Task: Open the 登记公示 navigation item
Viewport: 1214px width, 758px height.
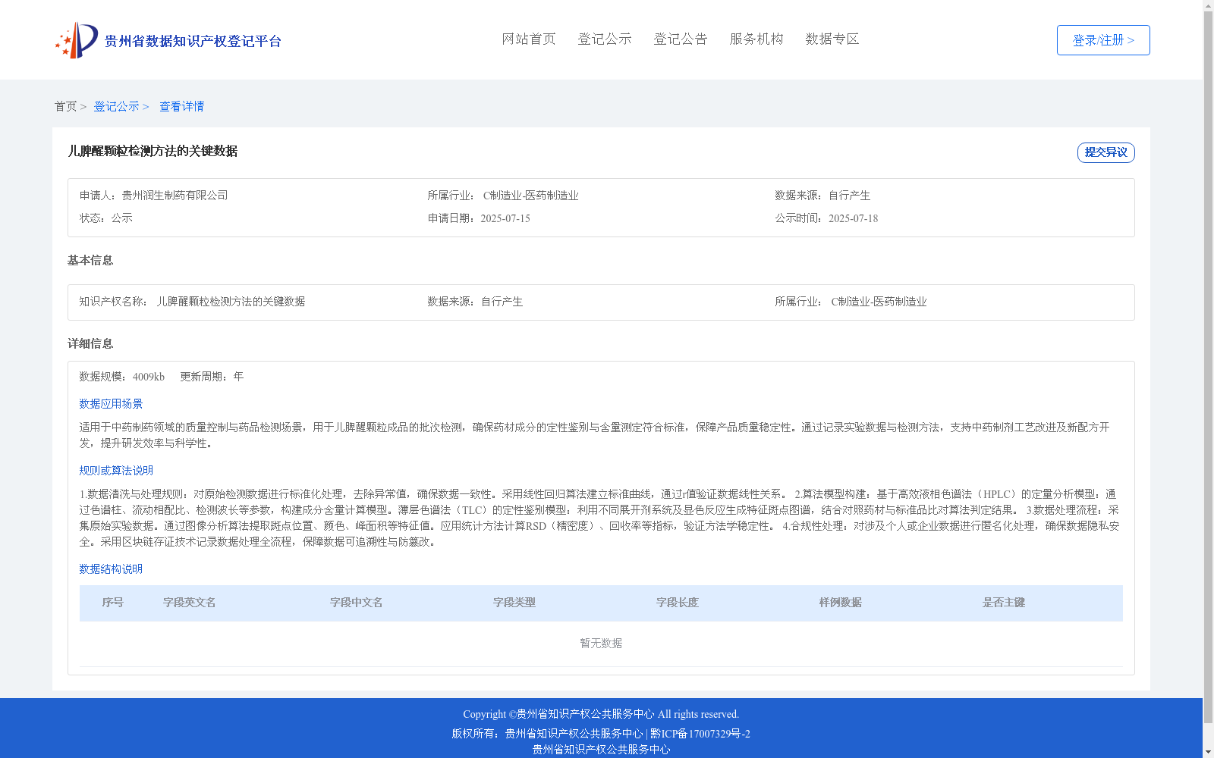Action: click(x=605, y=39)
